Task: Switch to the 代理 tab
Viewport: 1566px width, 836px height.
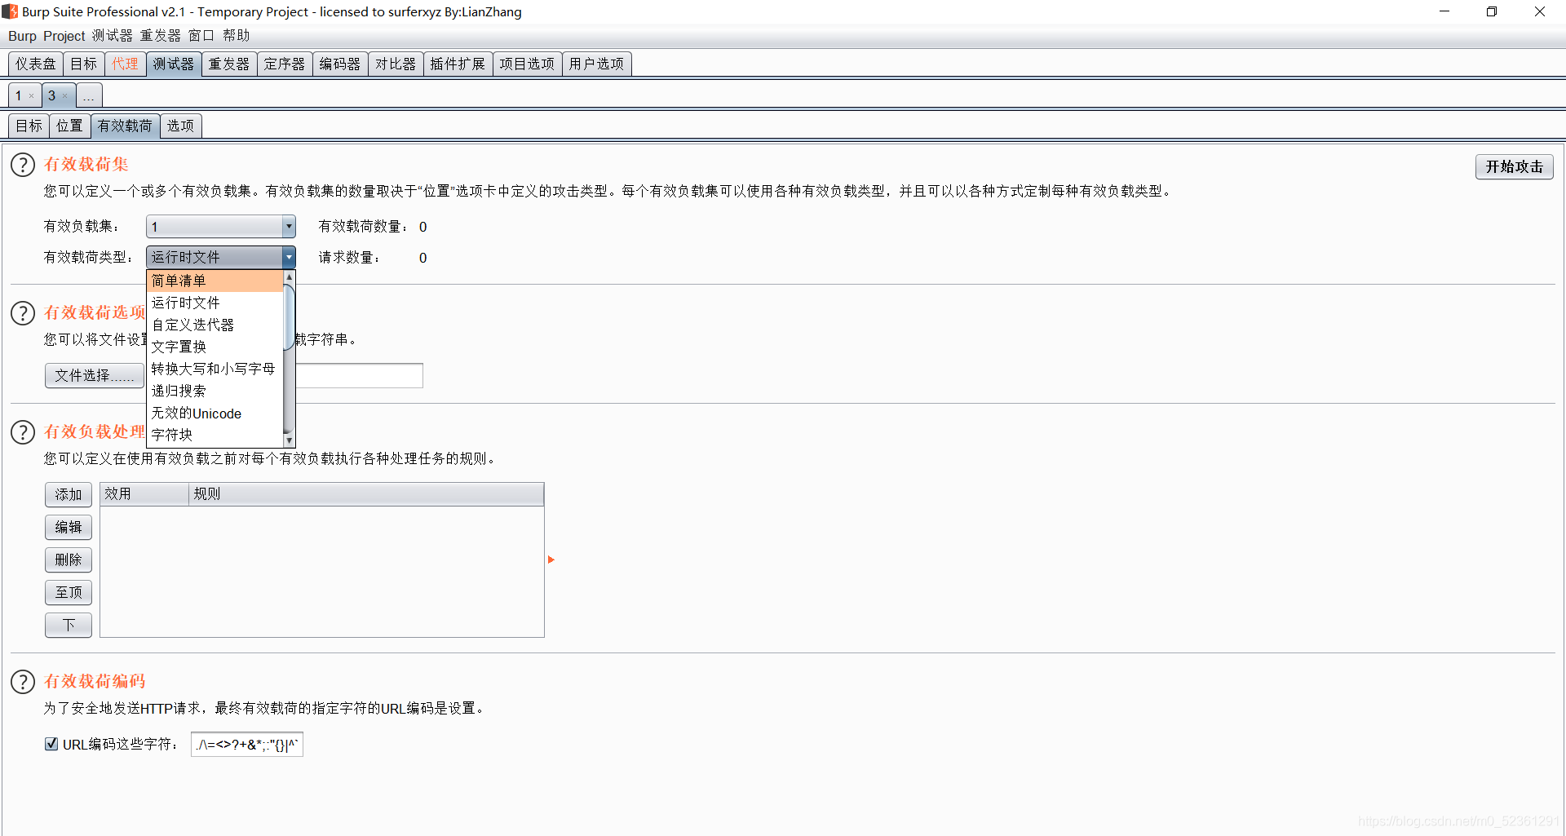Action: tap(125, 64)
